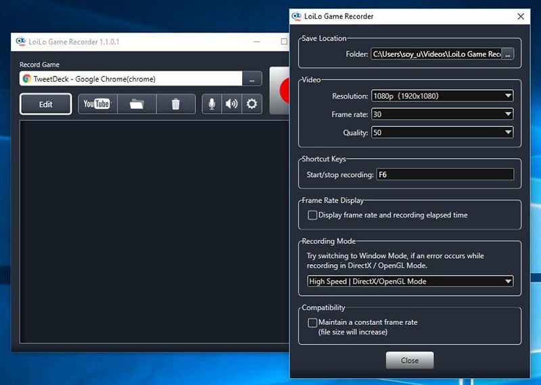Click the Chrome icon in the Record Game field
Screen dimensions: 541x385
tap(26, 79)
